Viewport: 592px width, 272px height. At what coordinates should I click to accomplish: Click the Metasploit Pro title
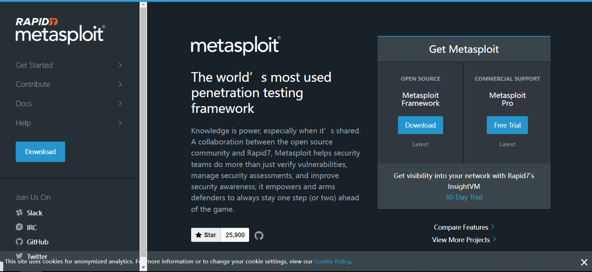[507, 99]
